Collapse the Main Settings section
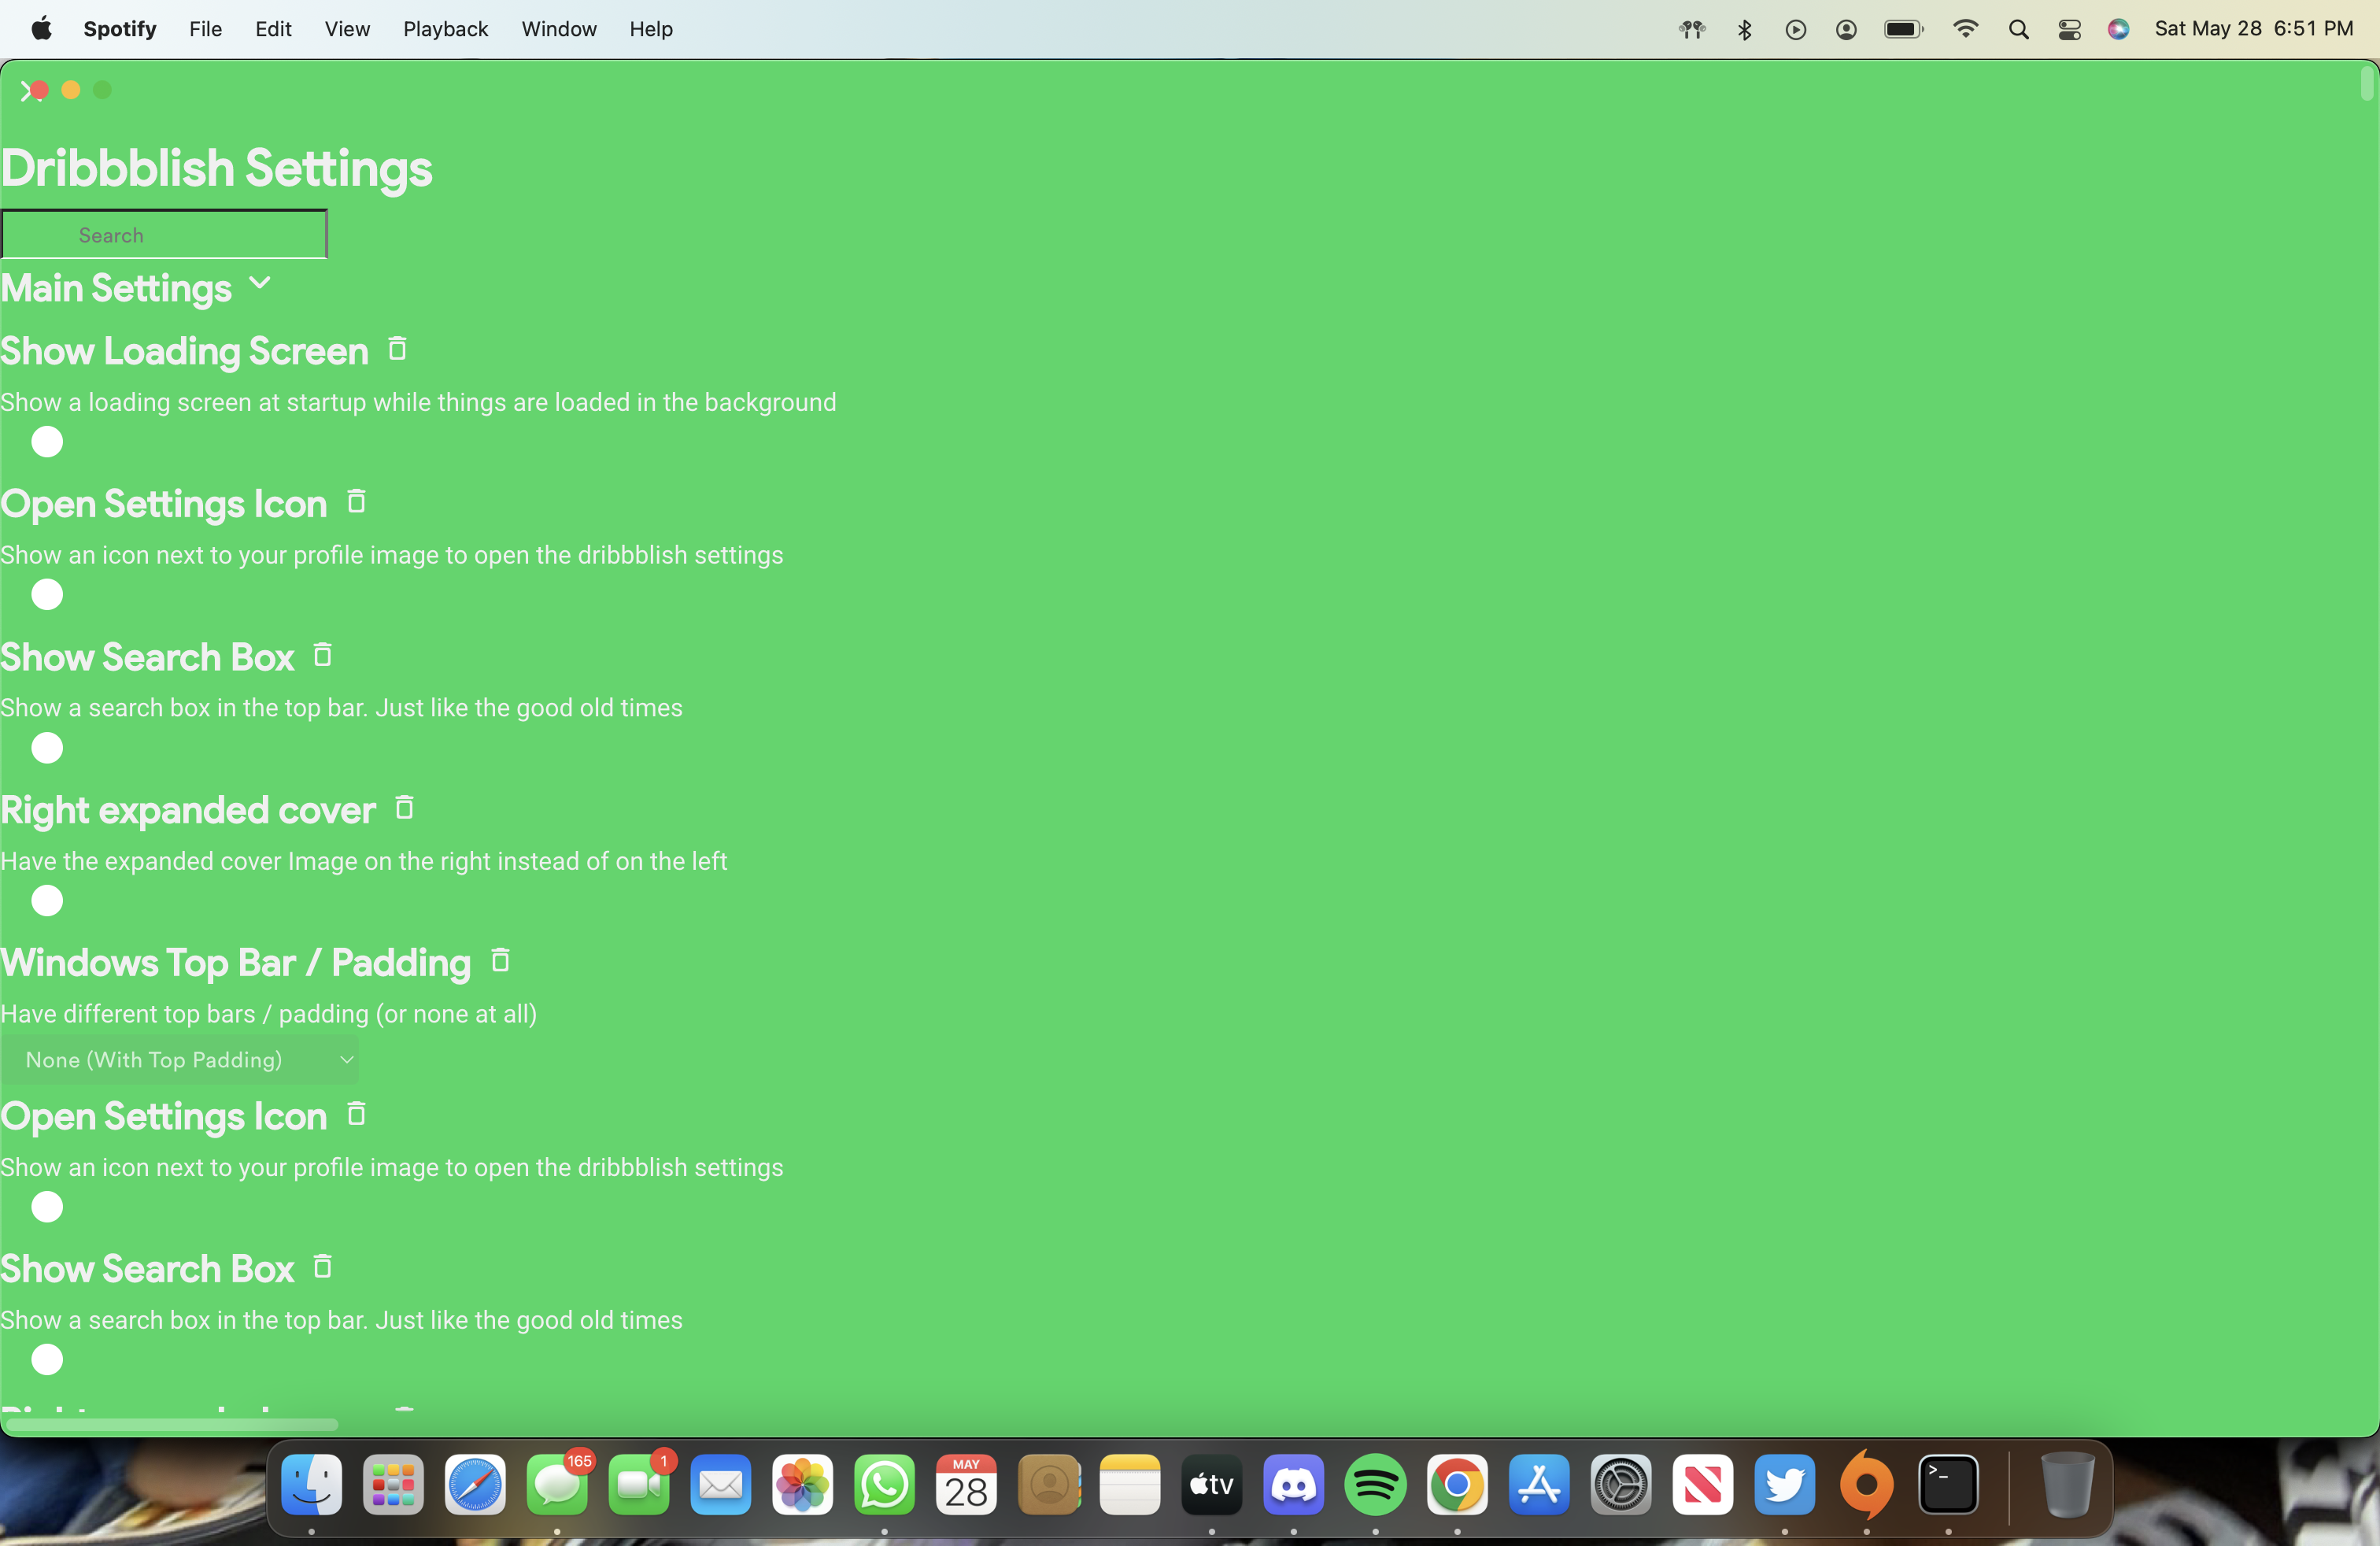The image size is (2380, 1546). point(259,283)
